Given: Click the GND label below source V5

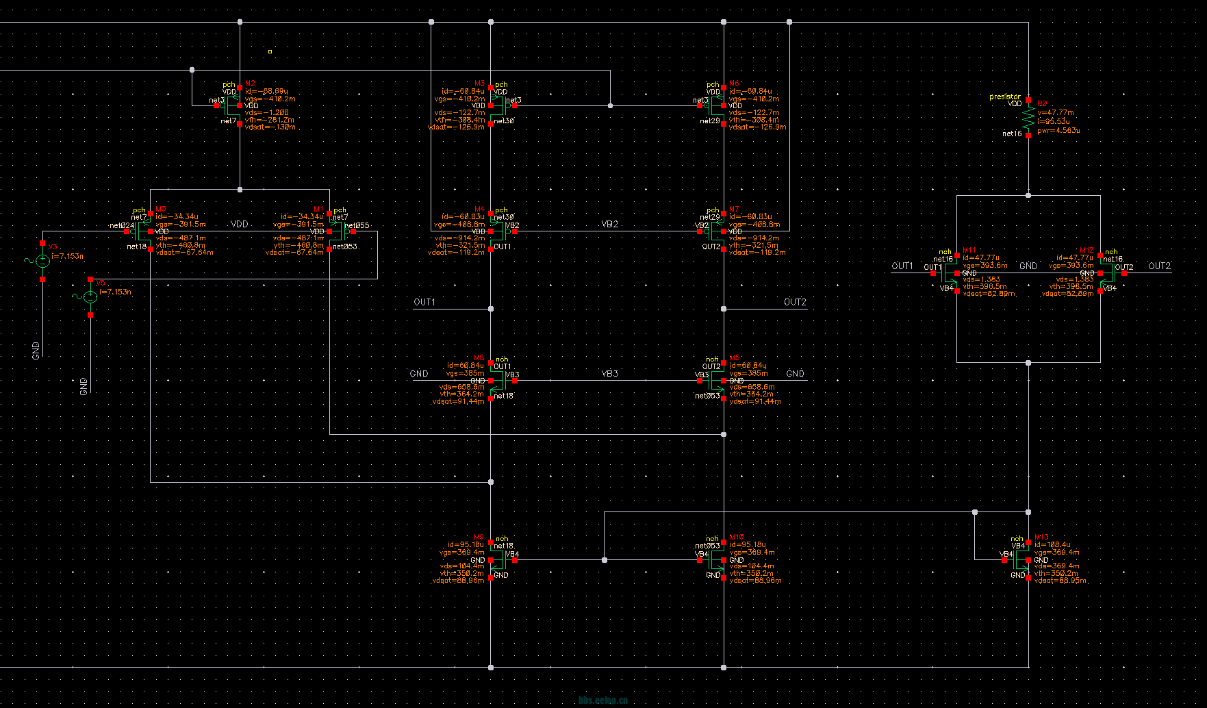Looking at the screenshot, I should click(84, 386).
